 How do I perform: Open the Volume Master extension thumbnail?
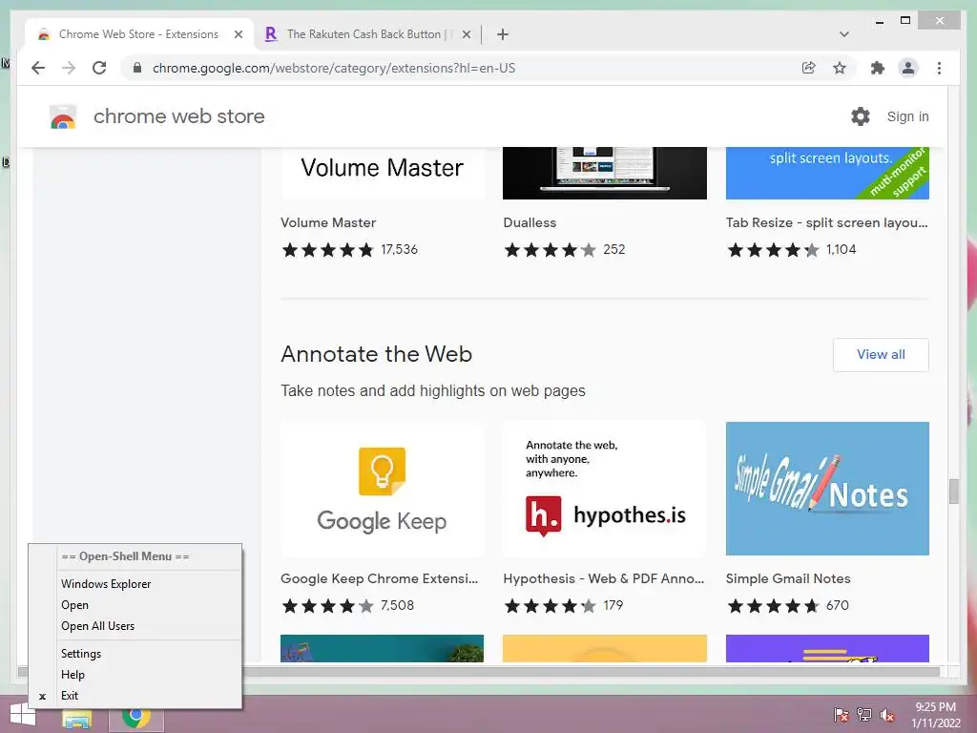(x=382, y=174)
